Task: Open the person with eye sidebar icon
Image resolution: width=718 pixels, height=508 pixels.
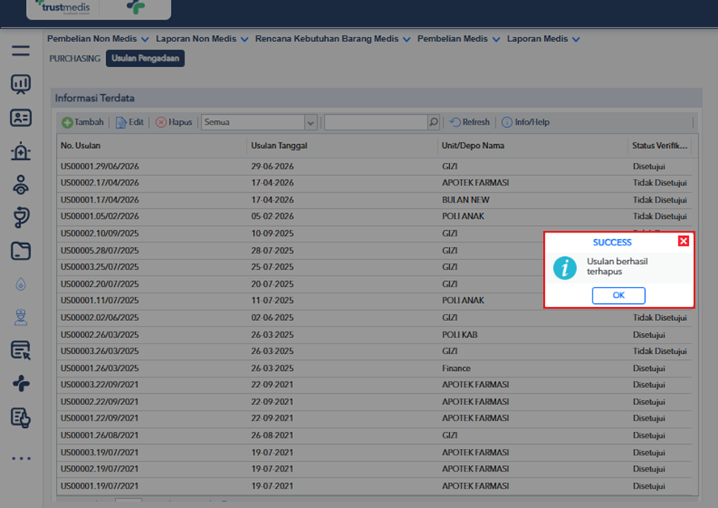Action: pos(20,185)
